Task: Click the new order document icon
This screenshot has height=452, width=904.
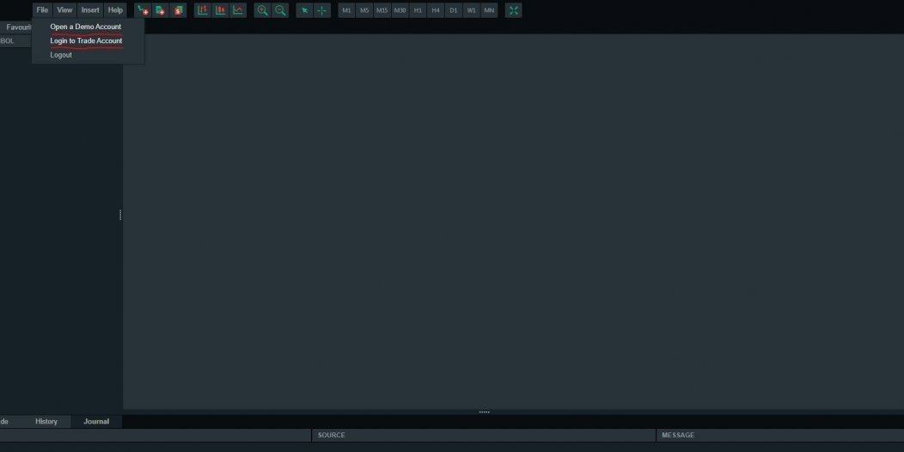Action: coord(161,10)
